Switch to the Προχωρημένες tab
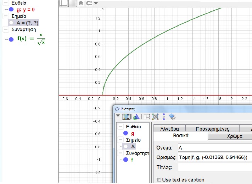Screen dimensions: 252x184 (212, 128)
